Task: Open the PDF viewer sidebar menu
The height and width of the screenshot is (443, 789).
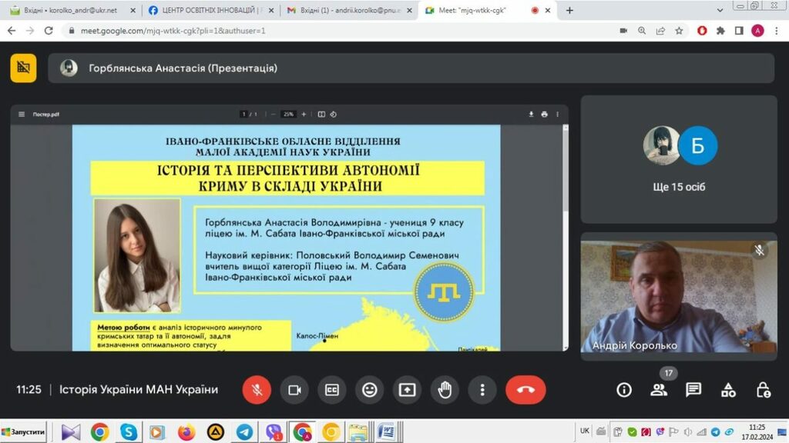Action: (x=22, y=114)
